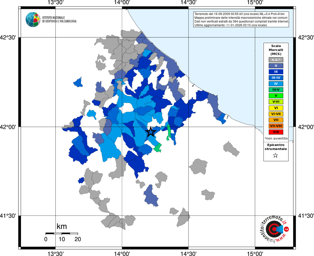The width and height of the screenshot is (314, 256).
Task: Click left axis label 41°30'
Action: coord(8,215)
